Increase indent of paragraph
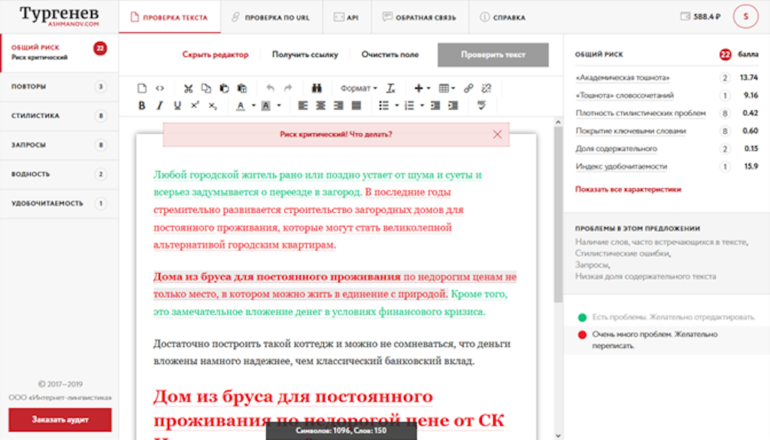The image size is (770, 440). click(x=453, y=105)
